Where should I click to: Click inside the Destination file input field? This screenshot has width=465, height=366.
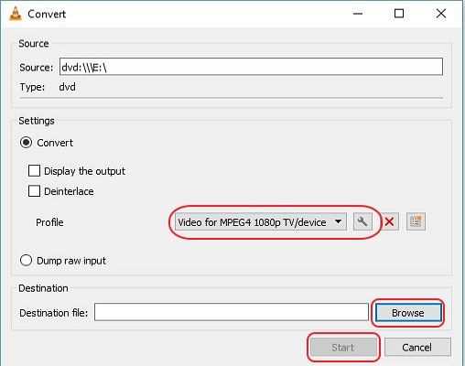coord(232,312)
